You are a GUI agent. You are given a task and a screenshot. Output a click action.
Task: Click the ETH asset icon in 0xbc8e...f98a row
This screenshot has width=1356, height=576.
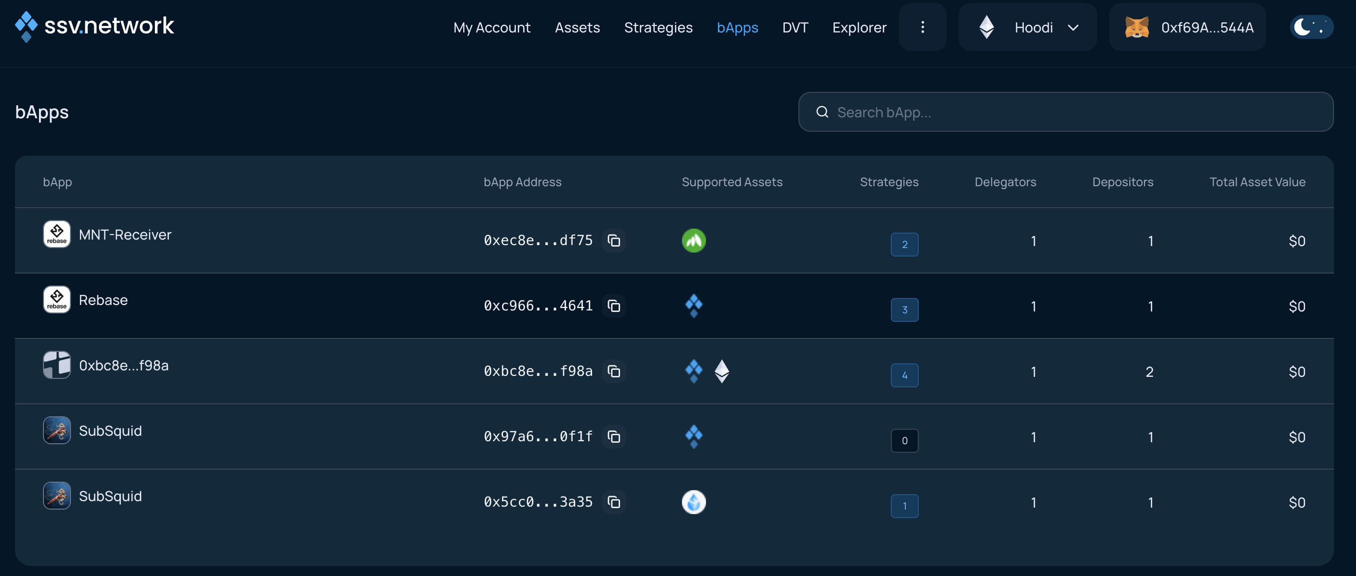pyautogui.click(x=721, y=371)
